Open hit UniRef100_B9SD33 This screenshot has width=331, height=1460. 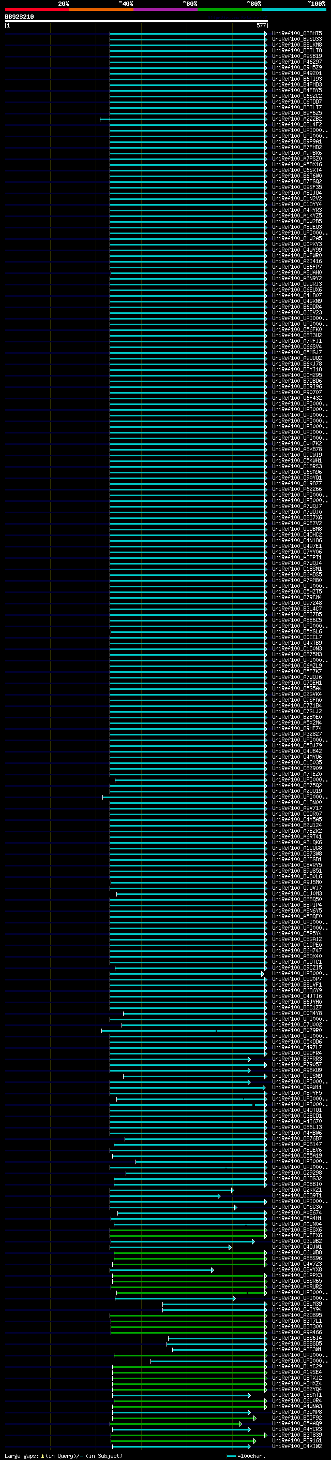click(297, 39)
